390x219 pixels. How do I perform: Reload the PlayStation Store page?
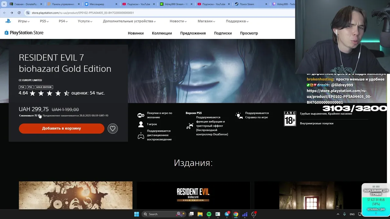coord(19,13)
